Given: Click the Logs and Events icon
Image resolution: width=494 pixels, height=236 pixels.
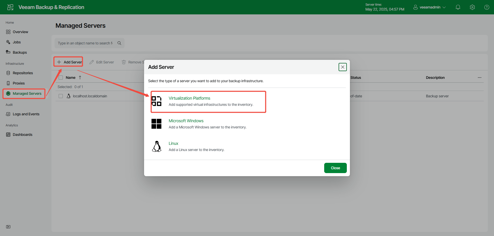Looking at the screenshot, I should pyautogui.click(x=8, y=114).
